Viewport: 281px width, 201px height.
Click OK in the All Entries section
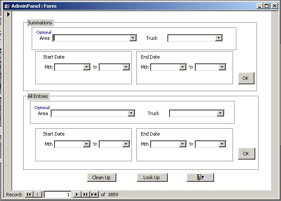(246, 154)
